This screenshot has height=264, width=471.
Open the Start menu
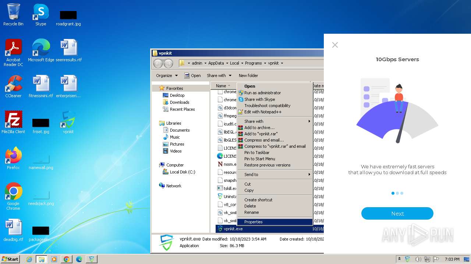click(x=10, y=259)
